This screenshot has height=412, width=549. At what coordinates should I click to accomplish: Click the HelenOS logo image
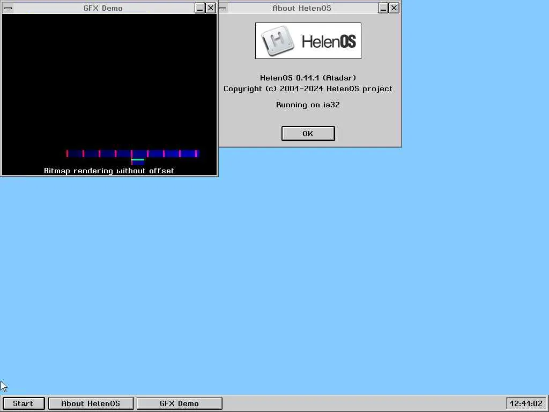point(308,41)
